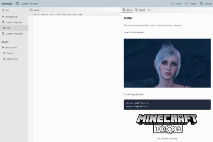This screenshot has height=142, width=213.
Task: Click the shadowHeart character image
Action: click(167, 63)
